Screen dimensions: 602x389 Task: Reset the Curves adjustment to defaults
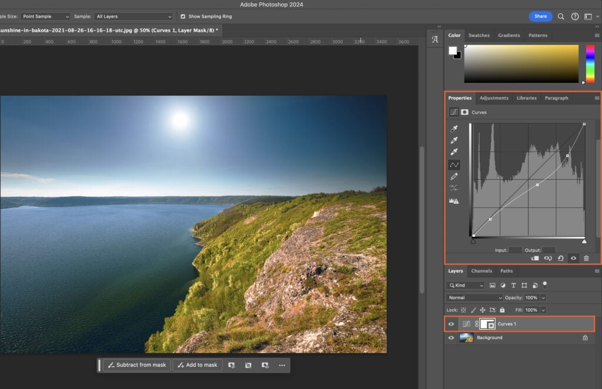click(x=560, y=259)
